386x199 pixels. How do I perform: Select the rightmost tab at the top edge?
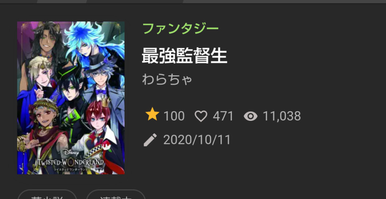(285, 2)
